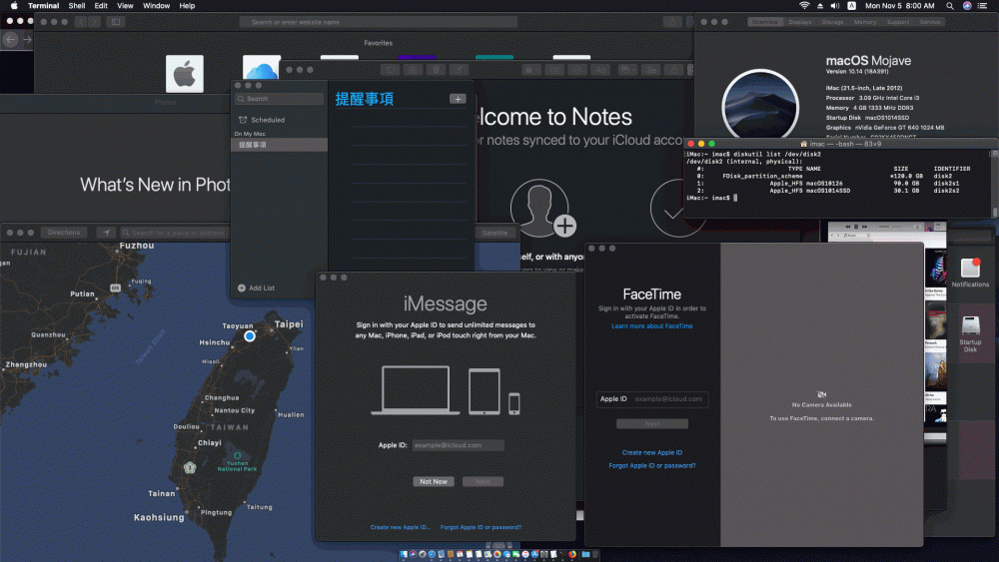
Task: Select the Displays tab in About This Mac
Action: coord(800,22)
